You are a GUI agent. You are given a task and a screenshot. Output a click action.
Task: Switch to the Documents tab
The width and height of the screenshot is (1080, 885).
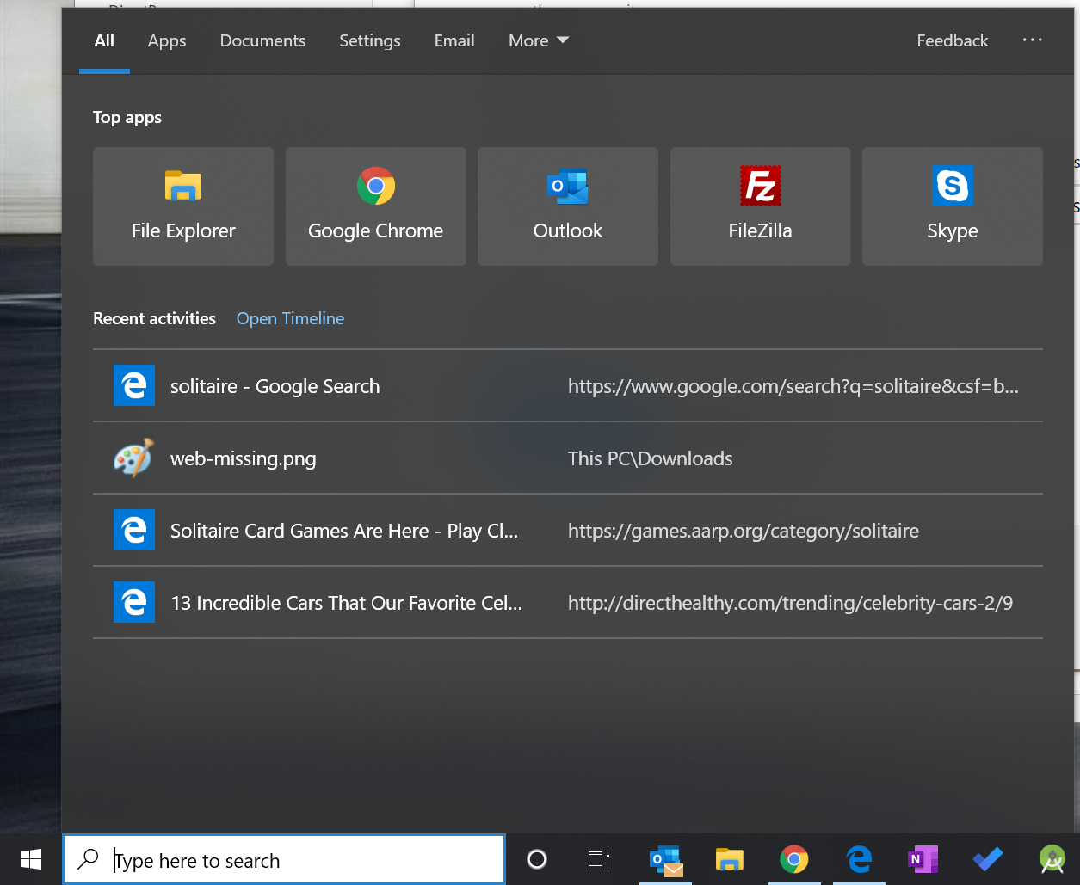pyautogui.click(x=262, y=40)
